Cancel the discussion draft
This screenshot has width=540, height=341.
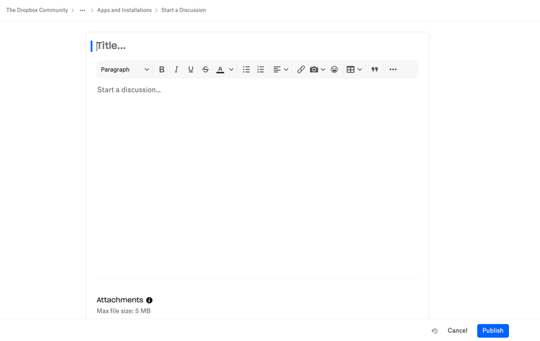click(x=458, y=331)
